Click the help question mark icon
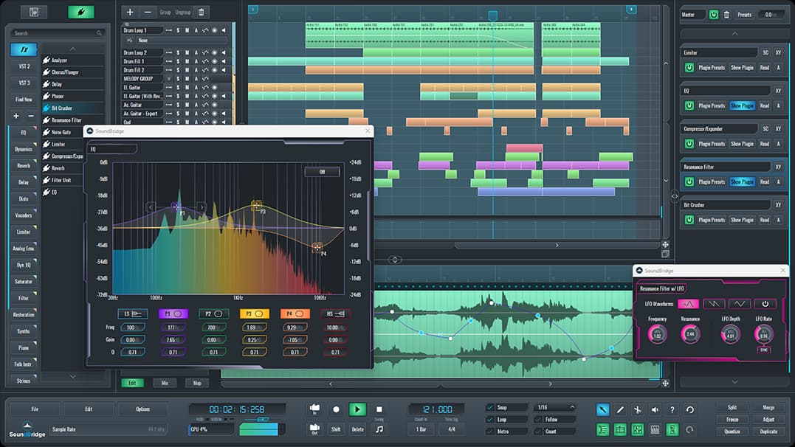This screenshot has height=447, width=795. point(672,410)
